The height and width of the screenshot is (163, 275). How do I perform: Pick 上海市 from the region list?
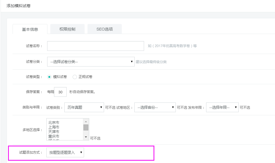click(x=54, y=127)
